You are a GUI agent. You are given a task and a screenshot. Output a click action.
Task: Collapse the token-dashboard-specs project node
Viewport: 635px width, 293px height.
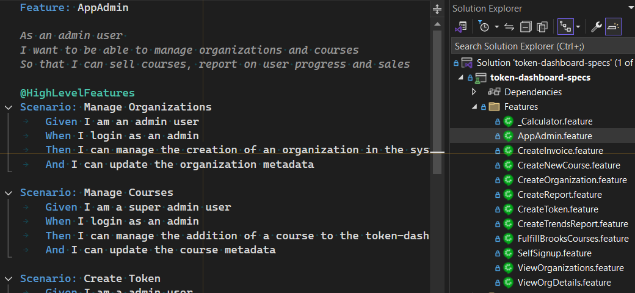460,78
